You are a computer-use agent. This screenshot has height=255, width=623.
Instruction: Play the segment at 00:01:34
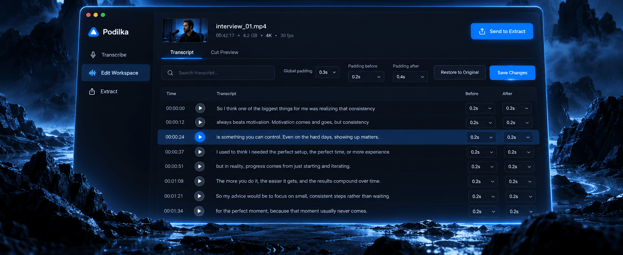point(199,211)
